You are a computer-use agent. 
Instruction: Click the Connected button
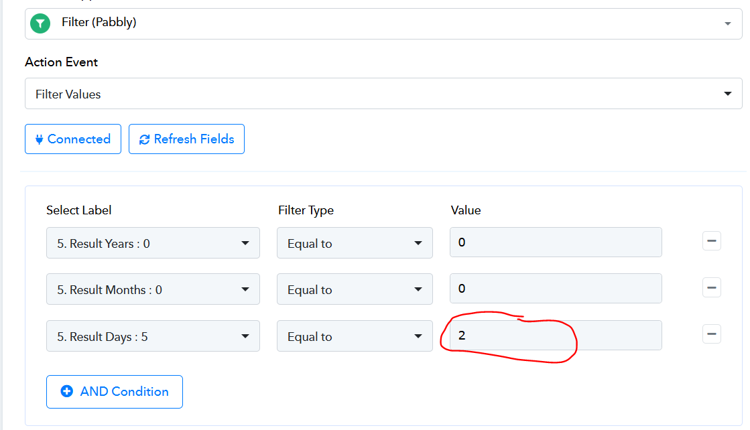[x=72, y=139]
